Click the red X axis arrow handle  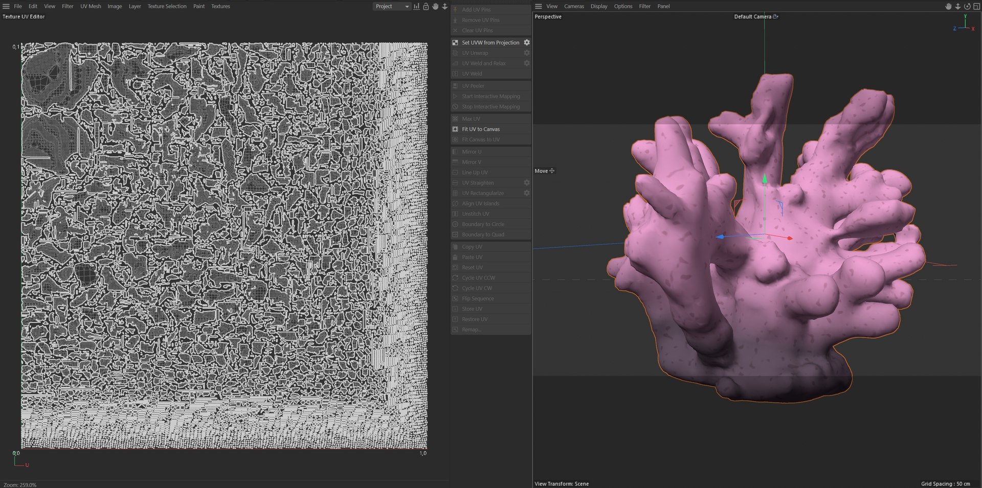(x=790, y=238)
